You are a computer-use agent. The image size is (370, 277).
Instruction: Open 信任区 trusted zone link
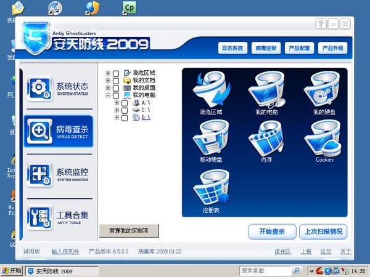click(282, 252)
